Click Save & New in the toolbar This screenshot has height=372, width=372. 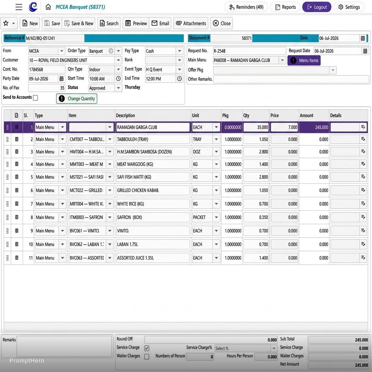click(x=78, y=23)
